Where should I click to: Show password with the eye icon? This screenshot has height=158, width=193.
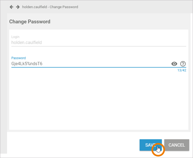pyautogui.click(x=174, y=64)
